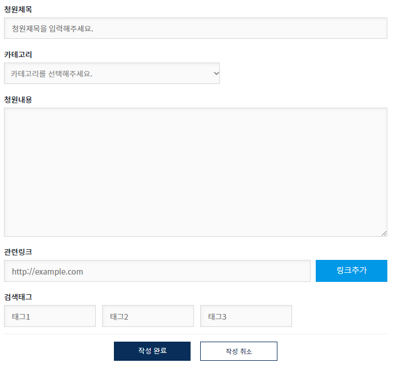Screen dimensions: 393x367
Task: Click the 청원제목 title input field
Action: pyautogui.click(x=196, y=28)
